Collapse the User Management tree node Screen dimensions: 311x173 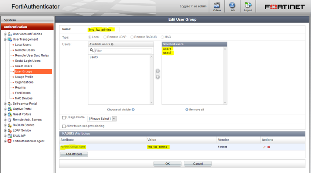tap(5, 40)
